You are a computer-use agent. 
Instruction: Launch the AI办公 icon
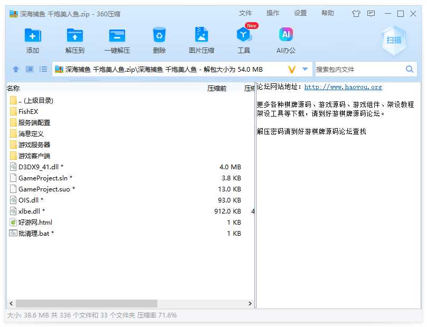point(286,35)
